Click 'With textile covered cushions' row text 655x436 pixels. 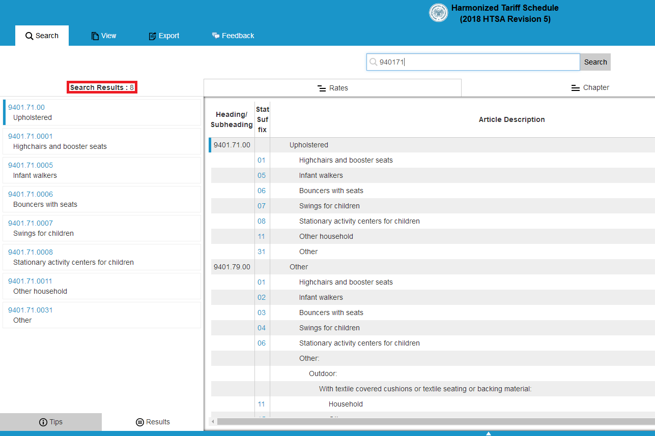(x=425, y=389)
